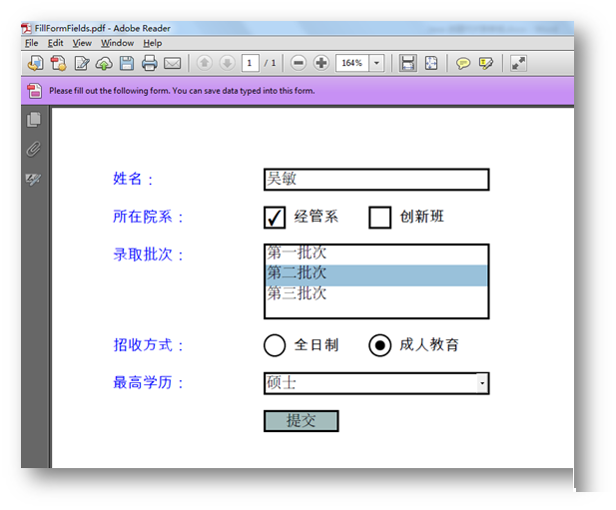616x510 pixels.
Task: Select 第一批次 in the list
Action: [x=376, y=254]
